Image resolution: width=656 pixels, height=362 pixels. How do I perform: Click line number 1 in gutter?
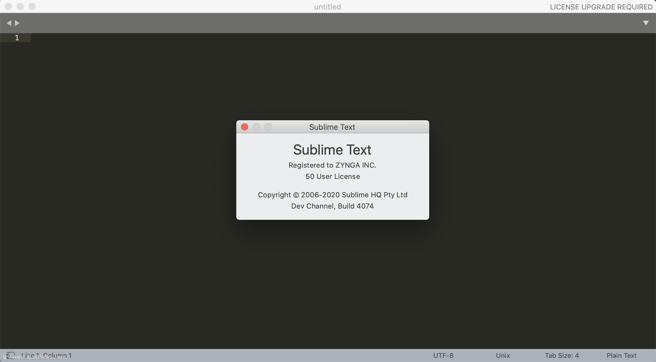(17, 38)
